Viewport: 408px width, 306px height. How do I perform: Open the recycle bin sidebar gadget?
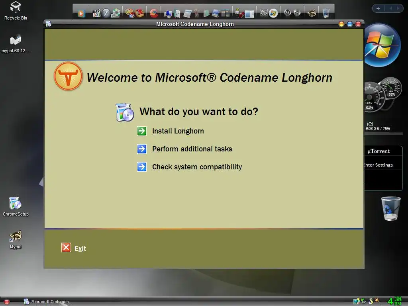pos(390,208)
